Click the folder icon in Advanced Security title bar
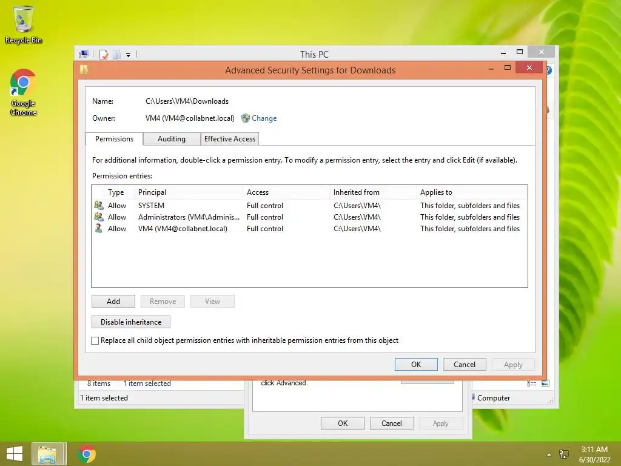621x466 pixels. click(84, 70)
